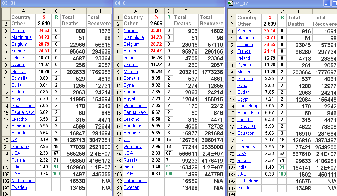
Task: Minimize the 04_02 workbook window
Action: coord(326,3)
